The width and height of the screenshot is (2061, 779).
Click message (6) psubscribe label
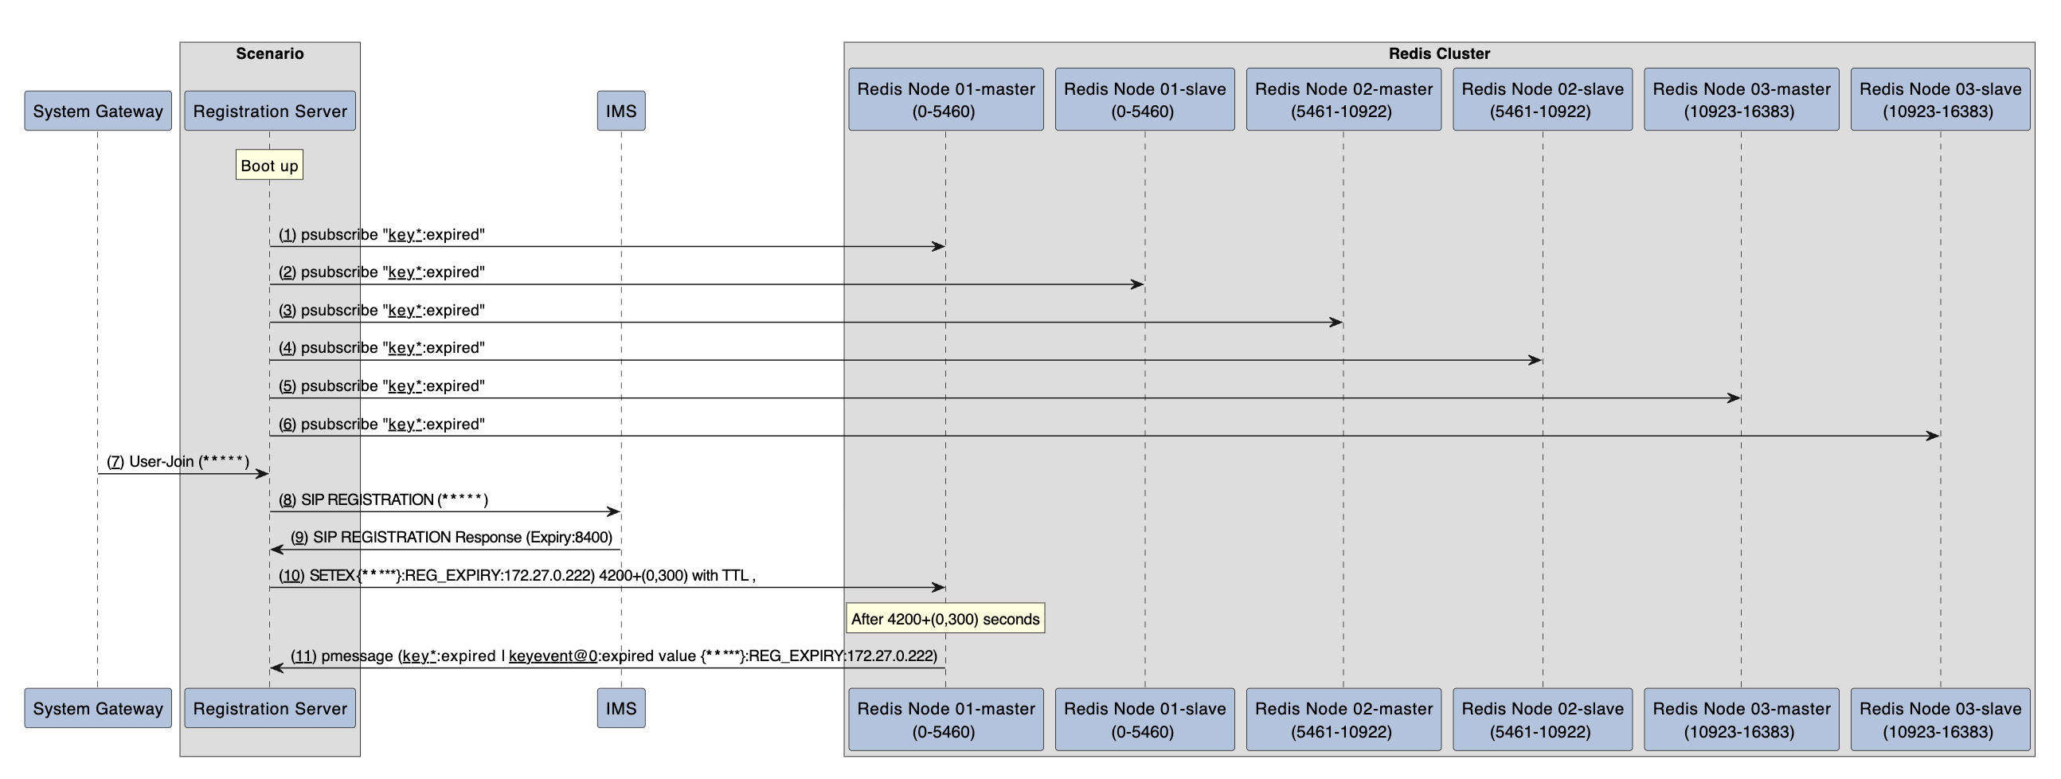coord(381,424)
